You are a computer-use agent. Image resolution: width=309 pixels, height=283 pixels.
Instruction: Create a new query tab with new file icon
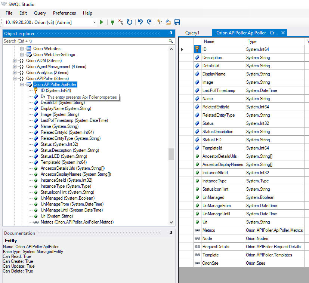pyautogui.click(x=160, y=22)
